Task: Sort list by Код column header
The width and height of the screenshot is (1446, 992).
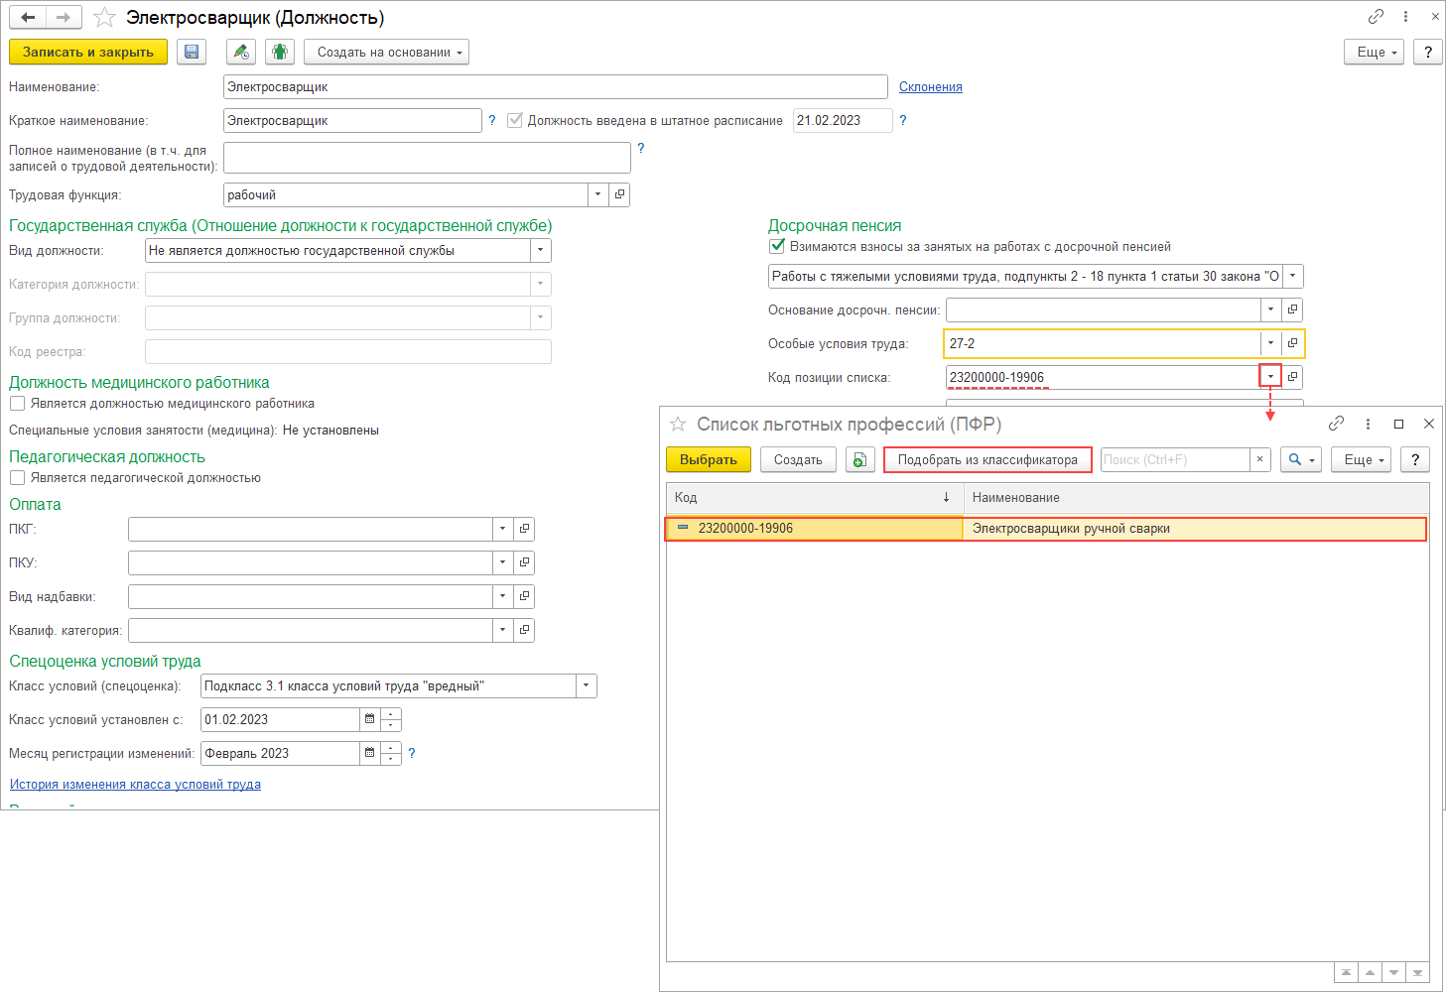Action: click(x=814, y=497)
